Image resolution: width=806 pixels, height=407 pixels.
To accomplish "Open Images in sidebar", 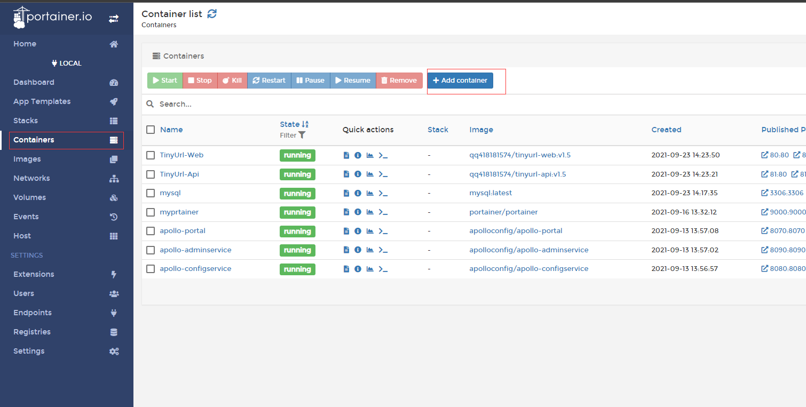I will 66,159.
